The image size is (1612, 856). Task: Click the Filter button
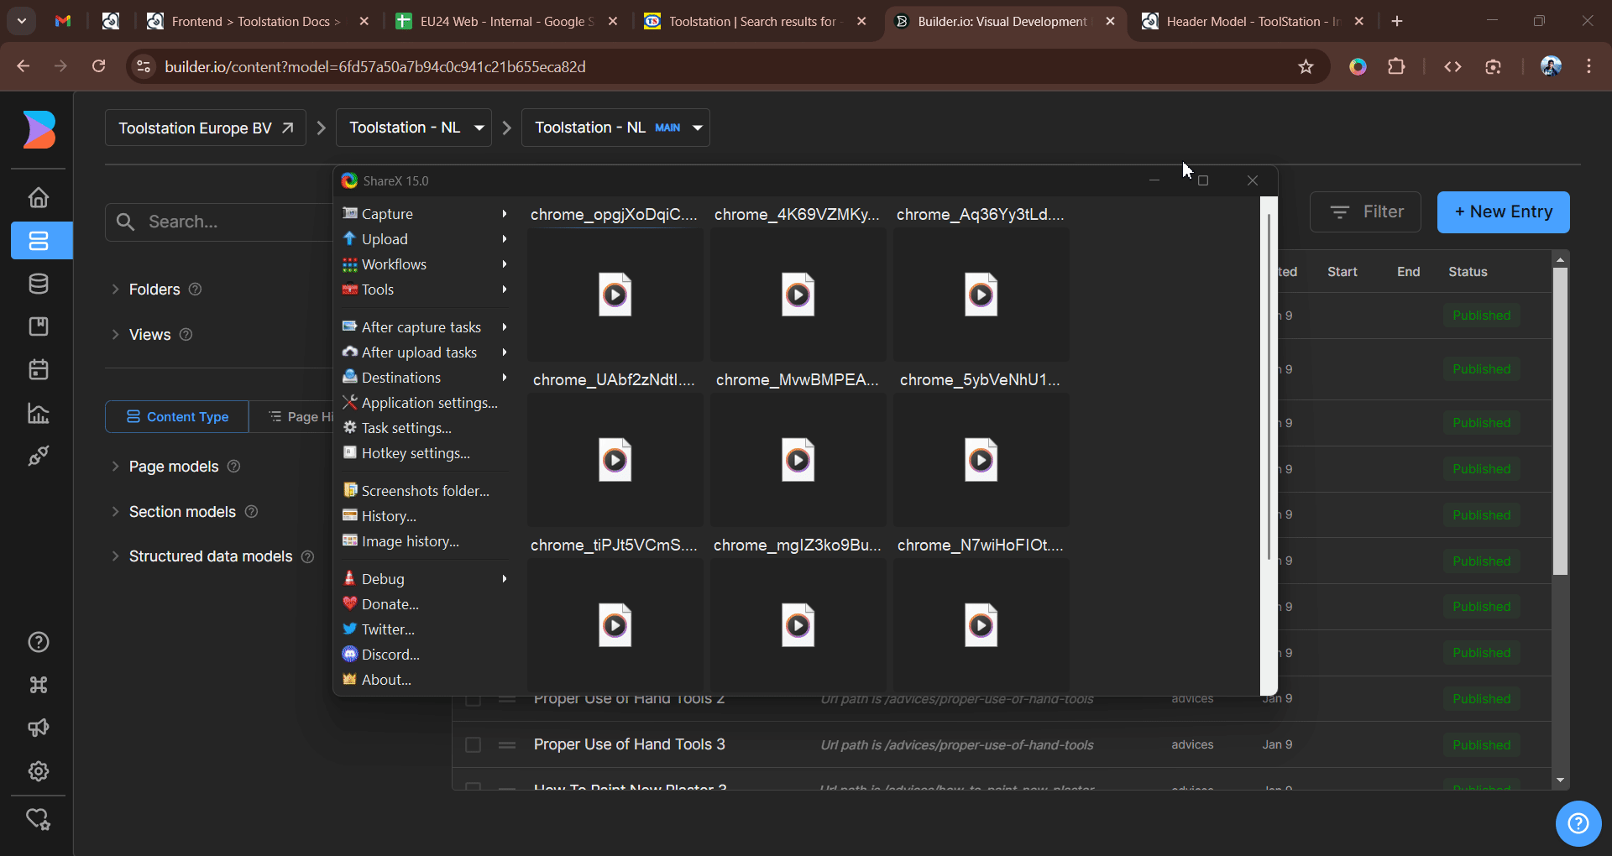[x=1365, y=212]
